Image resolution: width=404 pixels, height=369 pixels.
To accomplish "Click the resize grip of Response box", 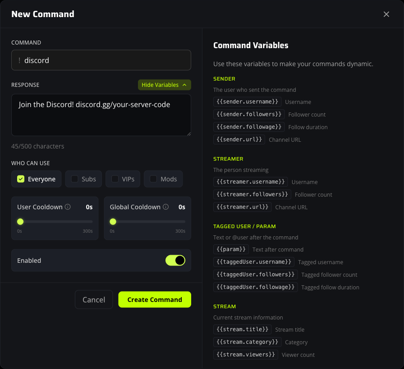I will click(189, 134).
